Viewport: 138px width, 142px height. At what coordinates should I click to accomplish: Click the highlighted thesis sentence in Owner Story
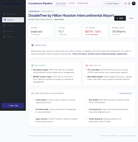pyautogui.click(x=100, y=54)
